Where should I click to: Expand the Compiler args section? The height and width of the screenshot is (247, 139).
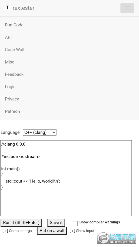pyautogui.click(x=17, y=231)
